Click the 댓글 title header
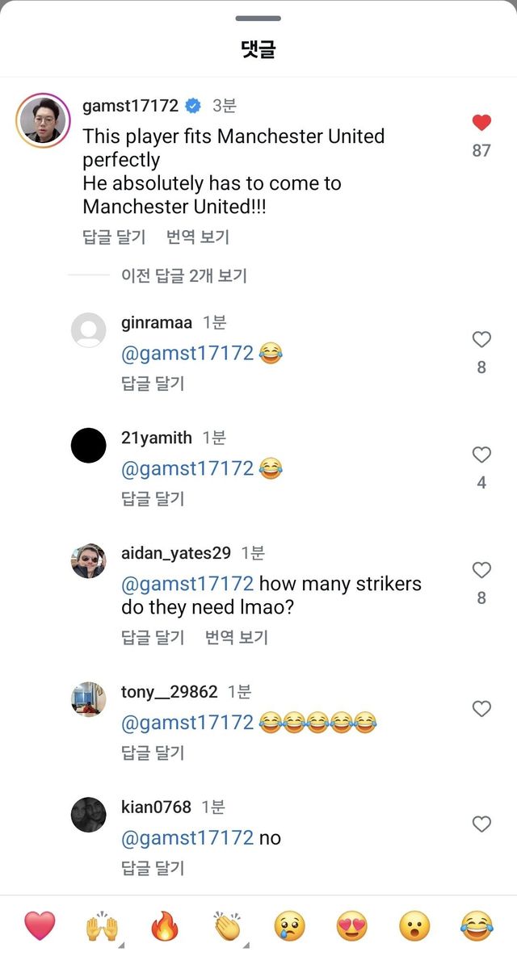 point(258,46)
